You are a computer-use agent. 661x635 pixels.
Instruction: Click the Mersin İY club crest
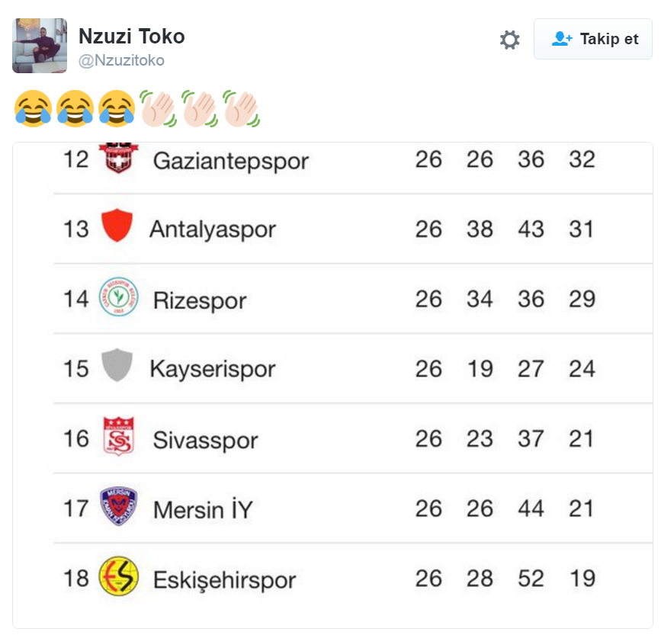118,506
